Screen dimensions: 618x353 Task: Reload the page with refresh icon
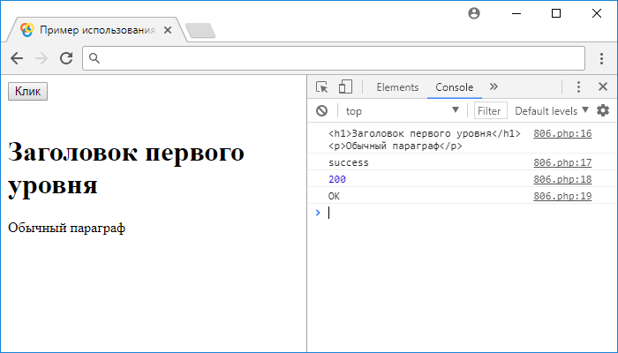66,58
